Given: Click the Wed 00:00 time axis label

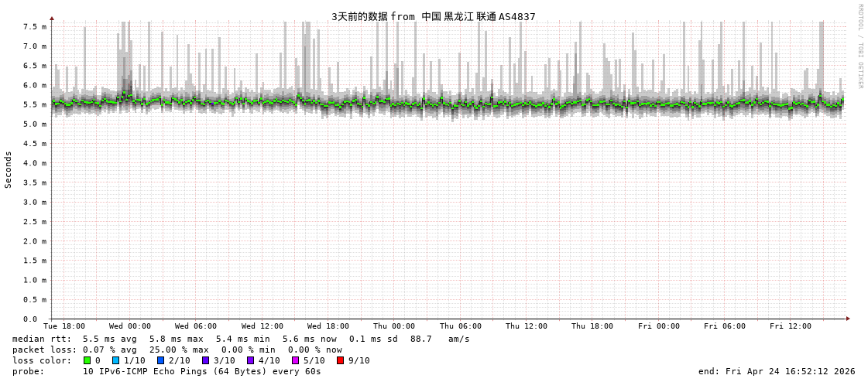Looking at the screenshot, I should 130,326.
